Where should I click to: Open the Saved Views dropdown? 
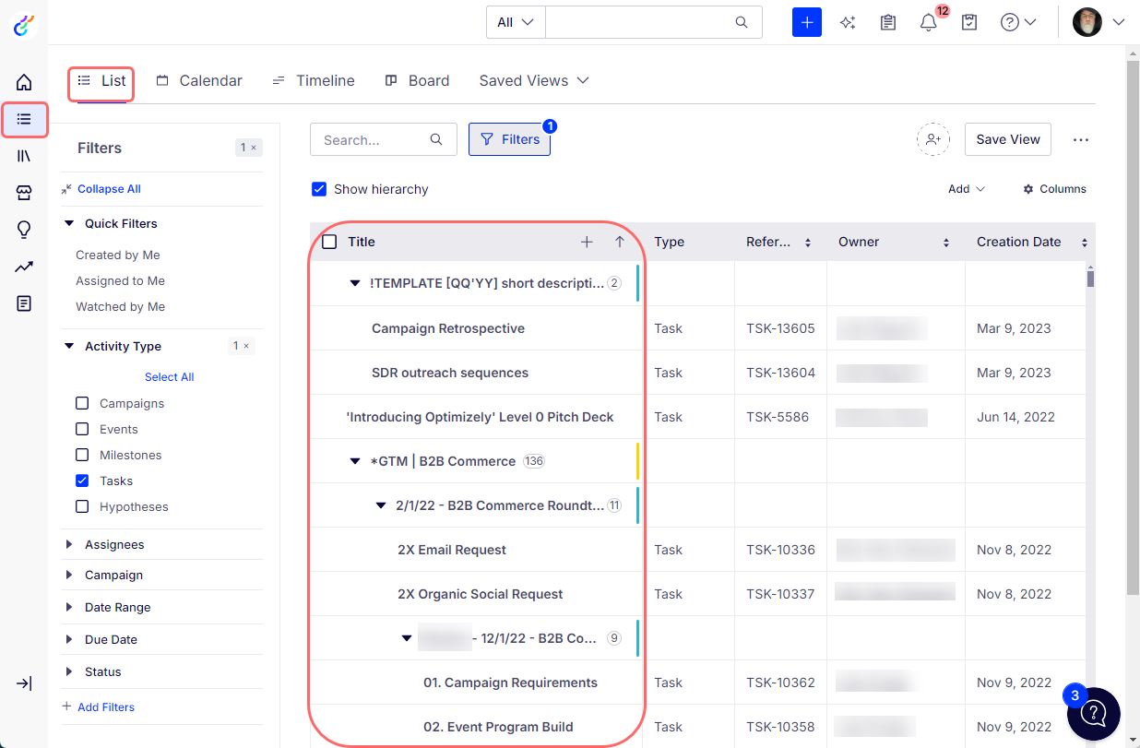point(534,81)
